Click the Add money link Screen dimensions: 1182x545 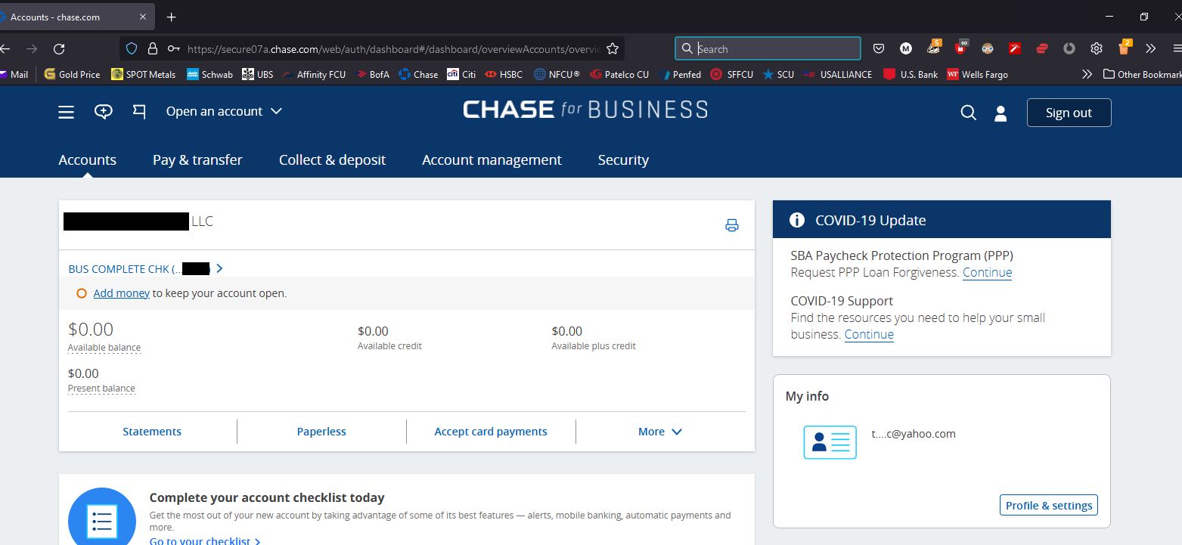pos(121,293)
